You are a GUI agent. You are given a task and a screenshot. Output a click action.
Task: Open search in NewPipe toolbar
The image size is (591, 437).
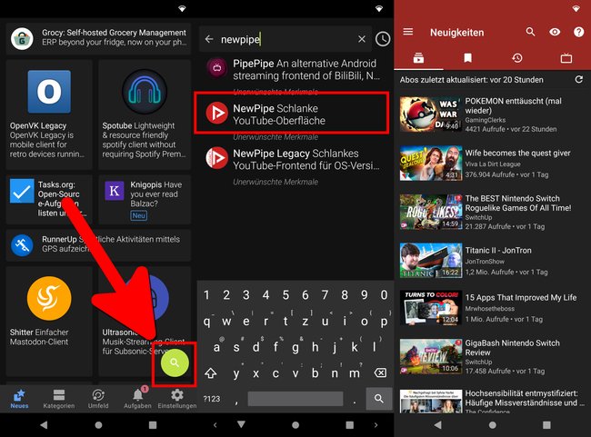[531, 32]
